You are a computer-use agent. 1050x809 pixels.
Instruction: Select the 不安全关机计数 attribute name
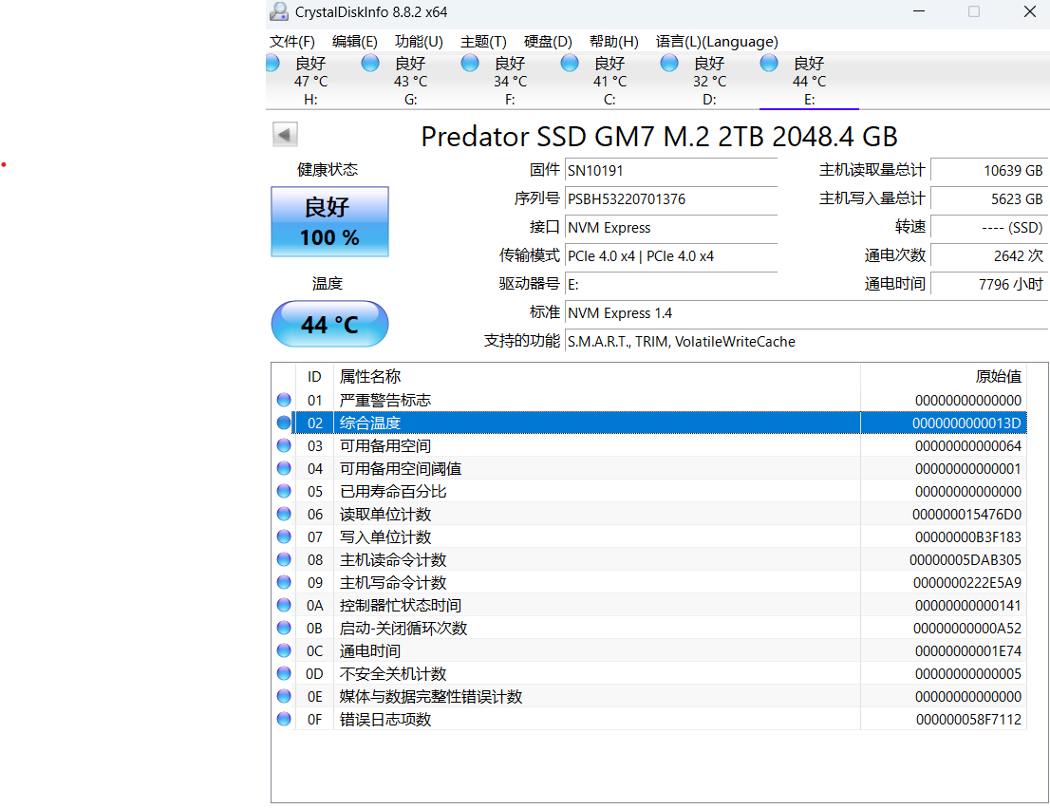[x=393, y=673]
